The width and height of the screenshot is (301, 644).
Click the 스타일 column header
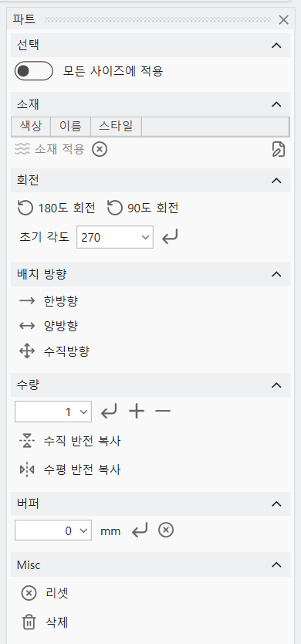point(116,126)
